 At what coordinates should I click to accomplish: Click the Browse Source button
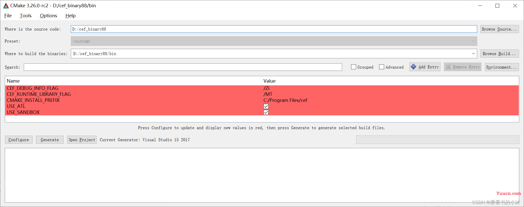click(499, 29)
